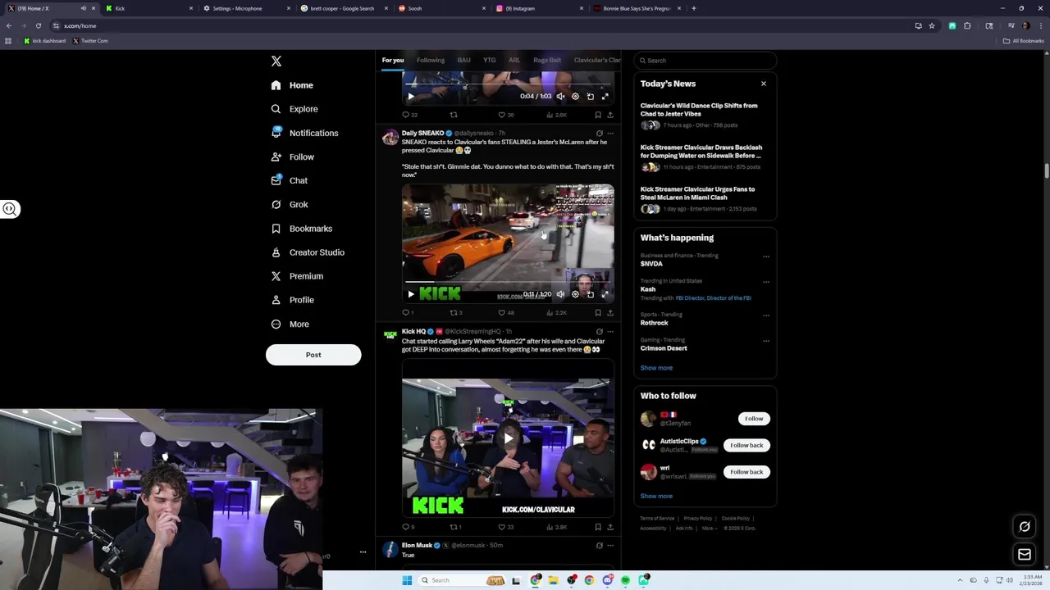This screenshot has width=1050, height=590.
Task: Toggle picture-in-picture on Daily SNEAKO video
Action: pos(591,294)
